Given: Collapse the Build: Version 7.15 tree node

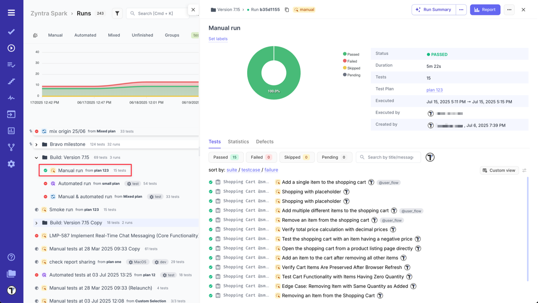Looking at the screenshot, I should point(36,157).
